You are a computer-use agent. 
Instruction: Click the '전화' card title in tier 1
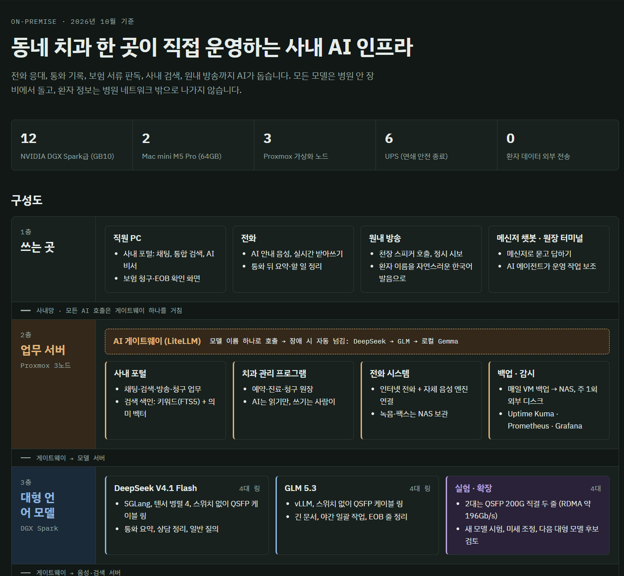[249, 238]
